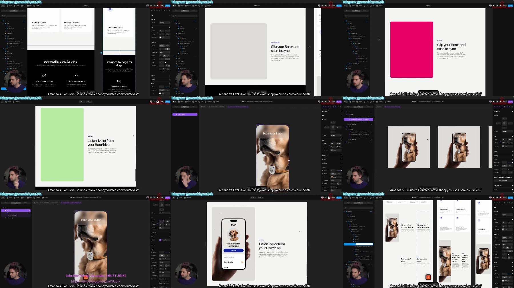Click size lock icon in hand-on-mouth frame

click(x=329, y=145)
